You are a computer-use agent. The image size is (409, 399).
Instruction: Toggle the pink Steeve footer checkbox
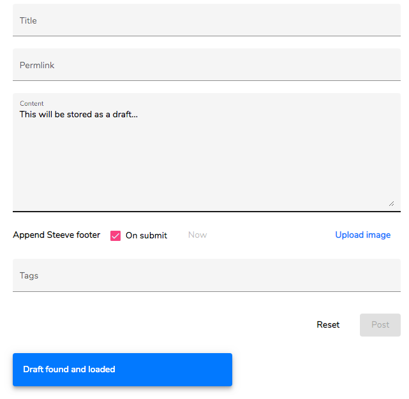(115, 235)
